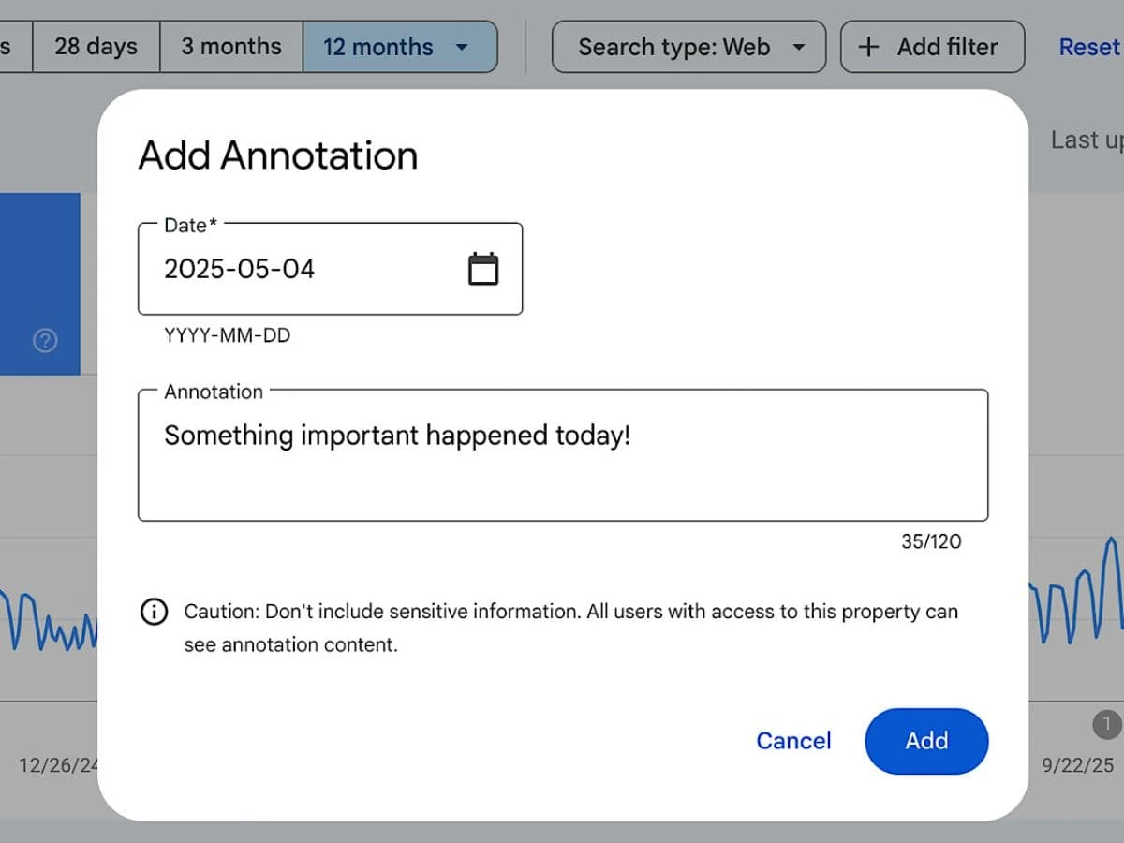
Task: Open the Search type: Web dropdown
Action: click(x=689, y=47)
